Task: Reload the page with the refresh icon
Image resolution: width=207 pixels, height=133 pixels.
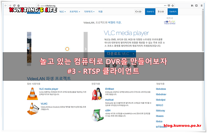Action: pyautogui.click(x=14, y=5)
